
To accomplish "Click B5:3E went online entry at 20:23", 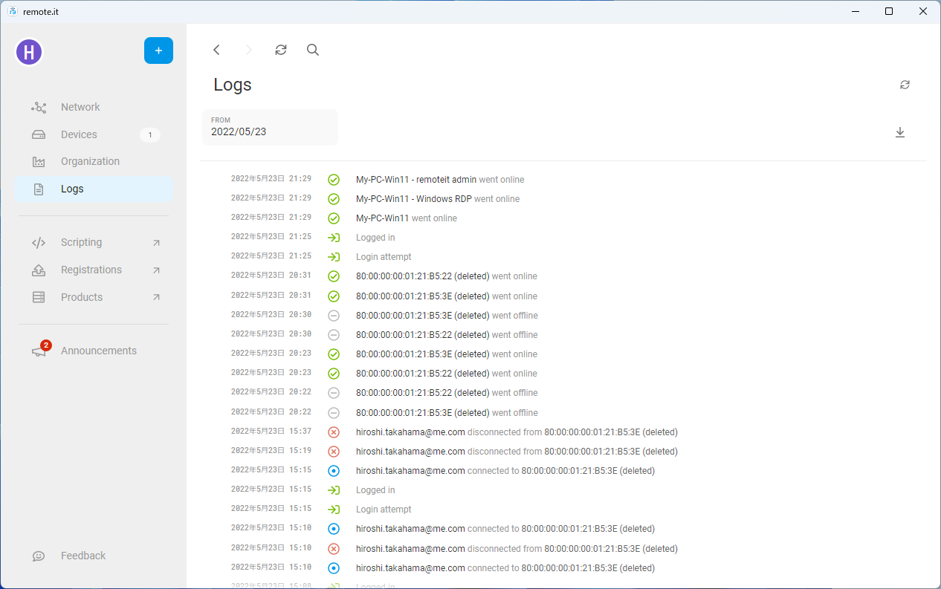I will (x=447, y=354).
